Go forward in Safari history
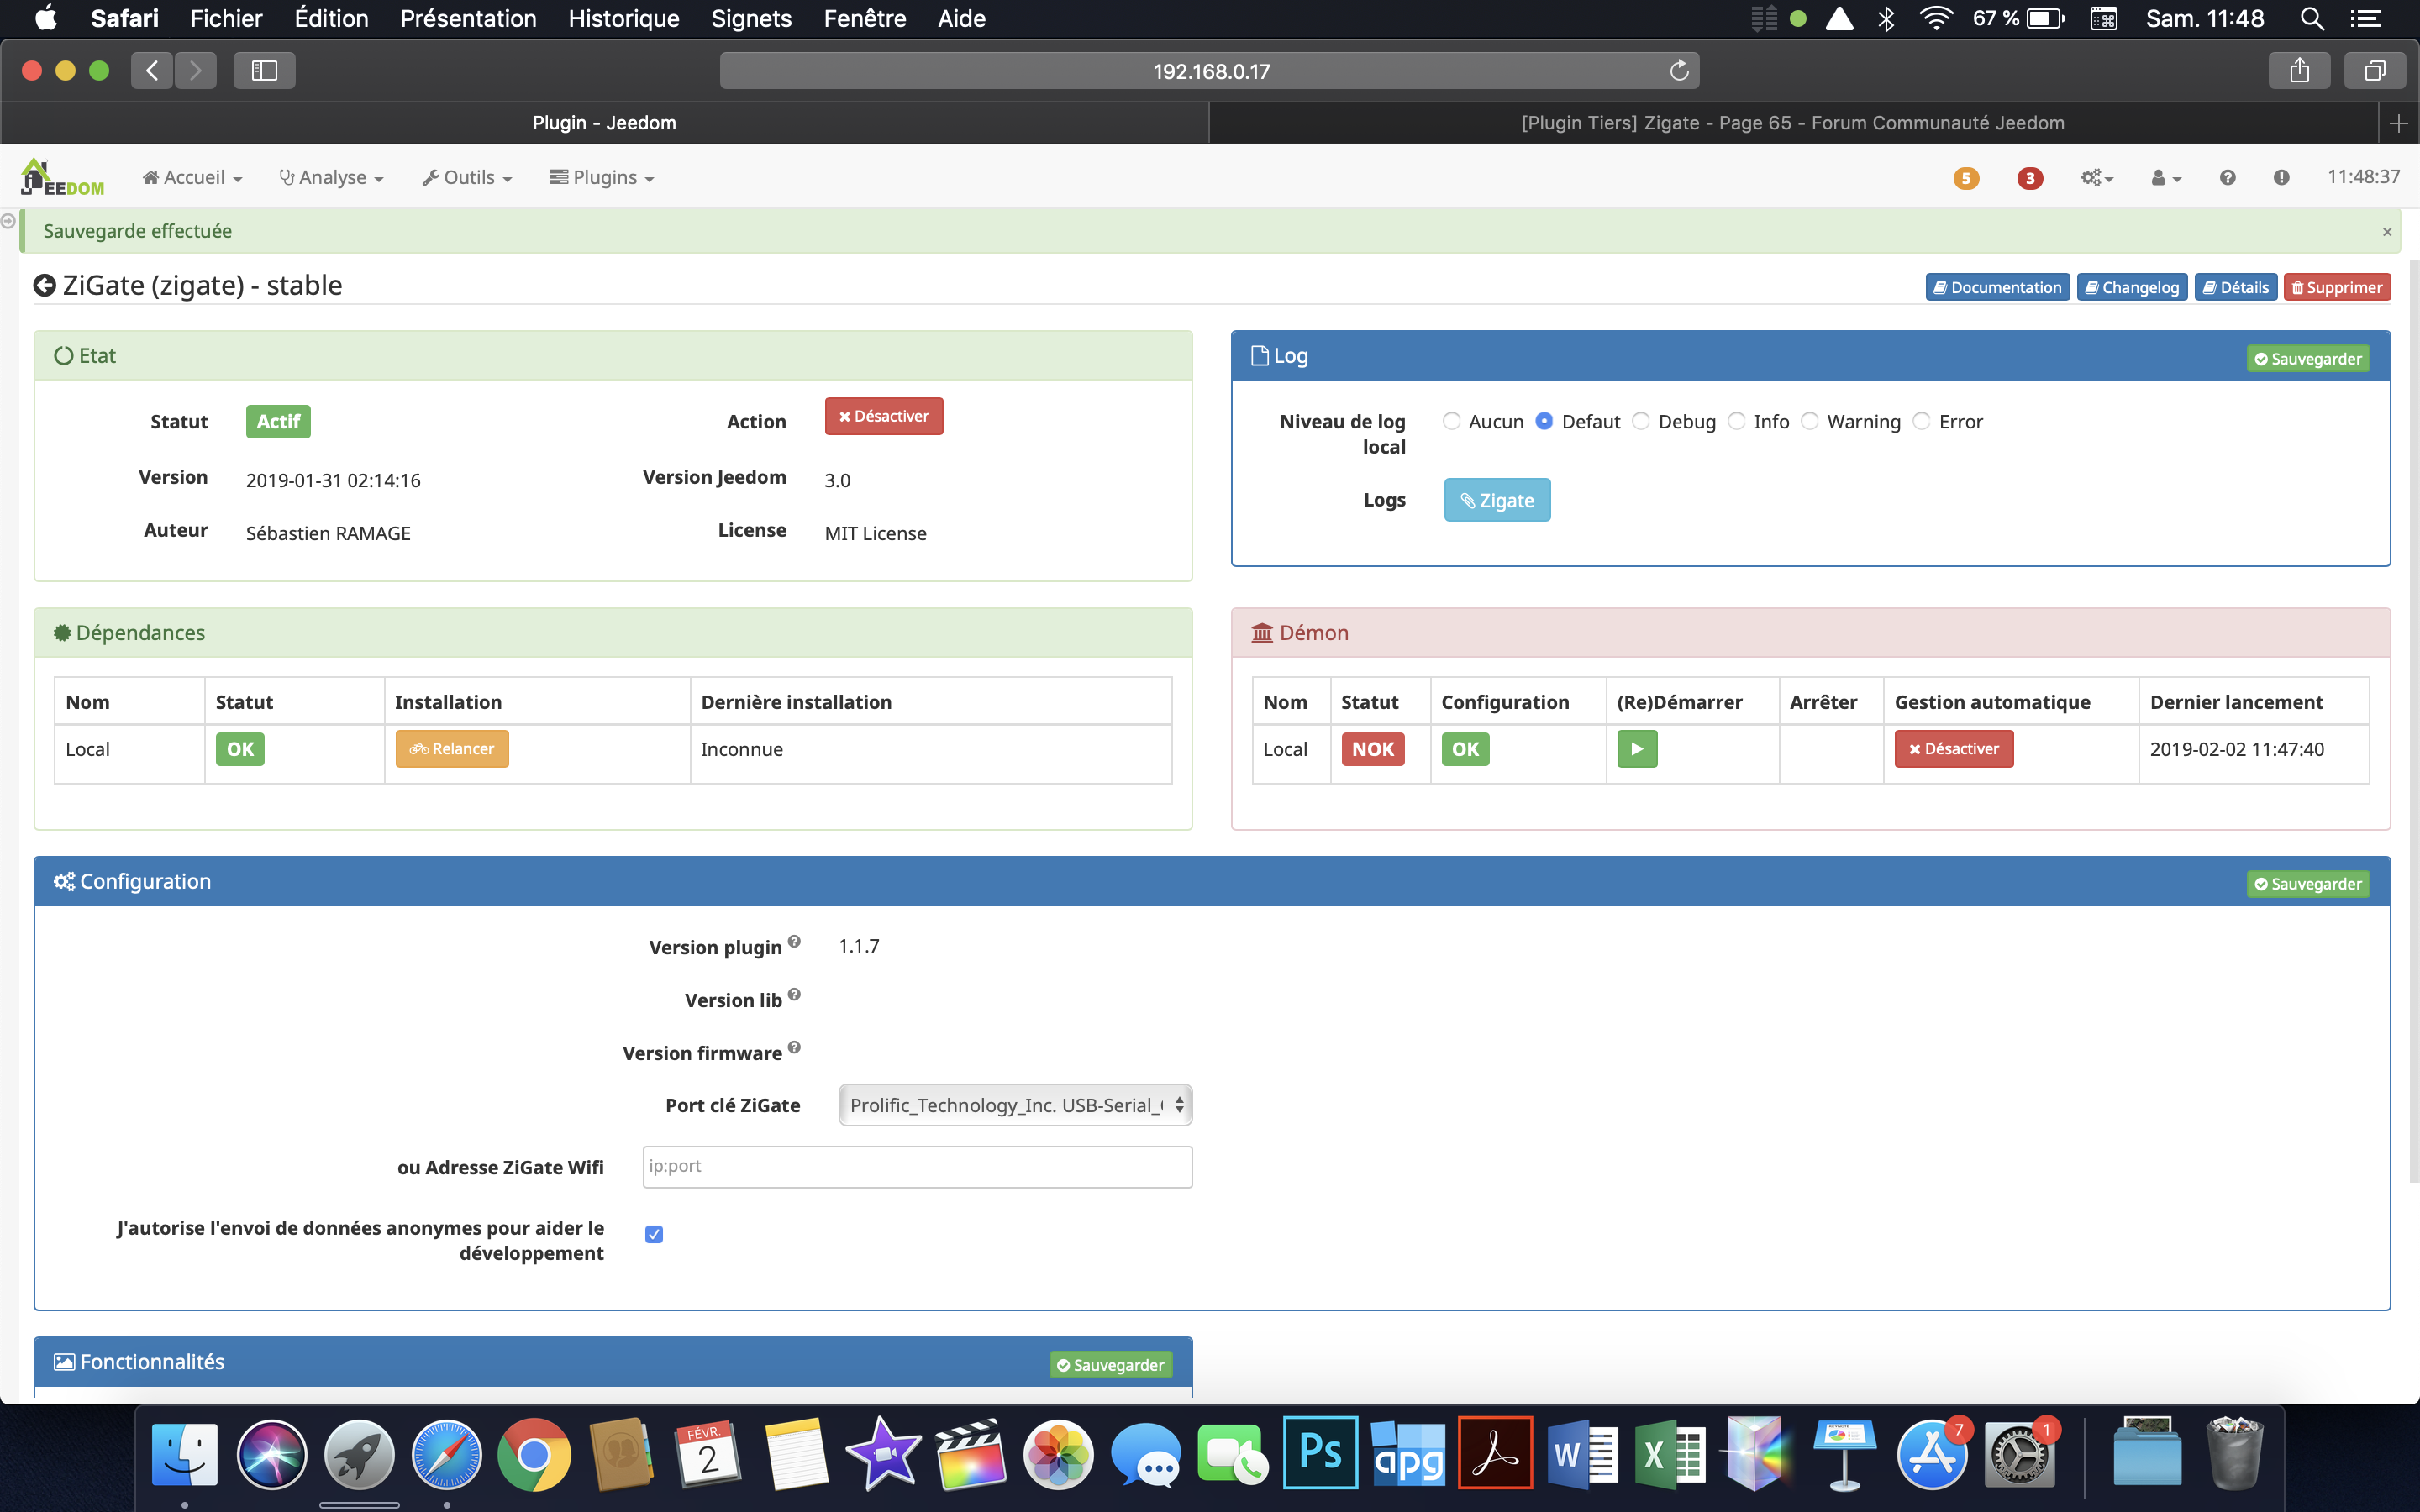Image resolution: width=2420 pixels, height=1512 pixels. (196, 71)
